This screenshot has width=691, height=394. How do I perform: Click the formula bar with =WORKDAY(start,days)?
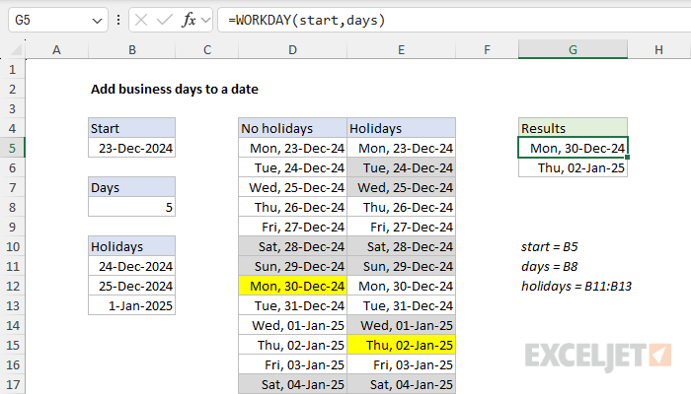click(454, 20)
